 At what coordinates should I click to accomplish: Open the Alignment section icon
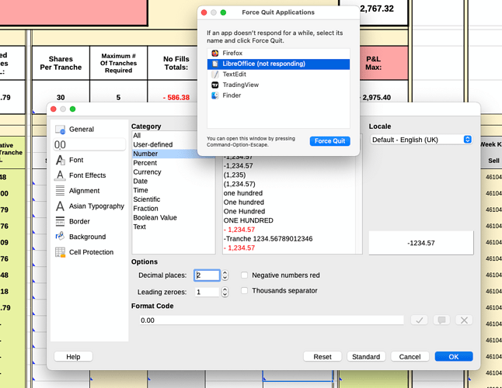click(x=60, y=190)
